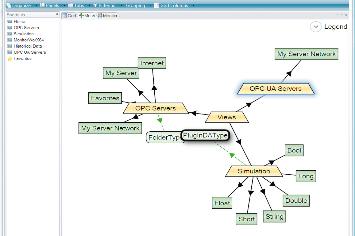The height and width of the screenshot is (236, 355).
Task: Click the tab strip's right scroll arrow
Action: click(341, 15)
